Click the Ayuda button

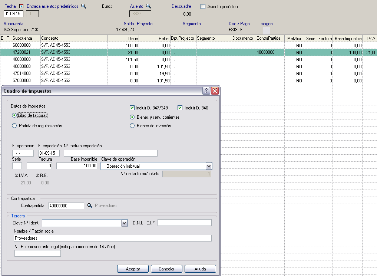tap(200, 269)
